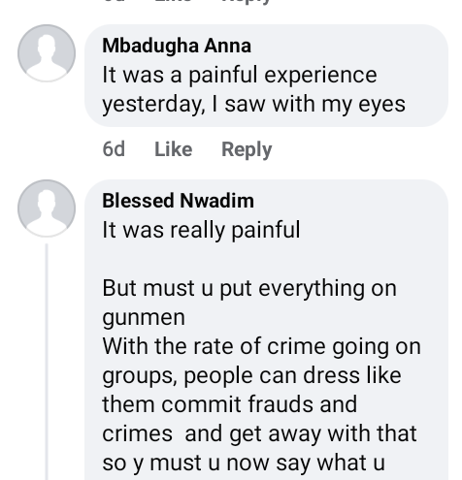Click the cut-off Reply button at top edge
462x480 pixels.
coord(246,2)
